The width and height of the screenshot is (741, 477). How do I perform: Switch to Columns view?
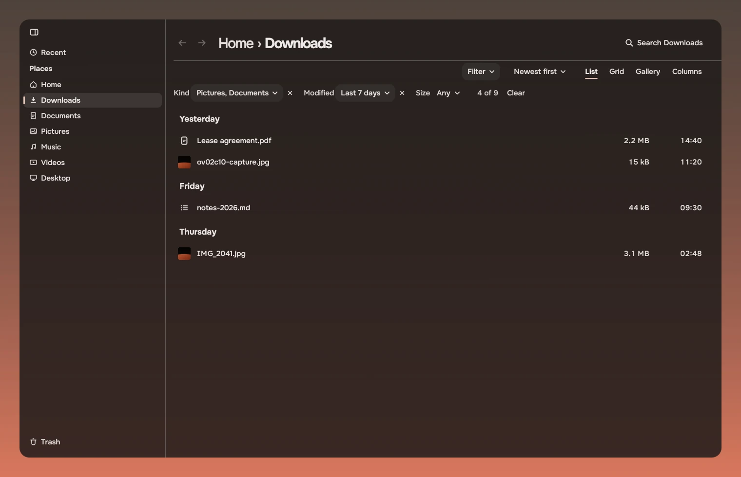coord(687,72)
